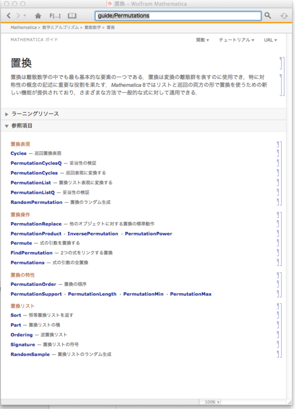This screenshot has width=295, height=409.
Task: Open the PermutationCycles link
Action: (34, 173)
